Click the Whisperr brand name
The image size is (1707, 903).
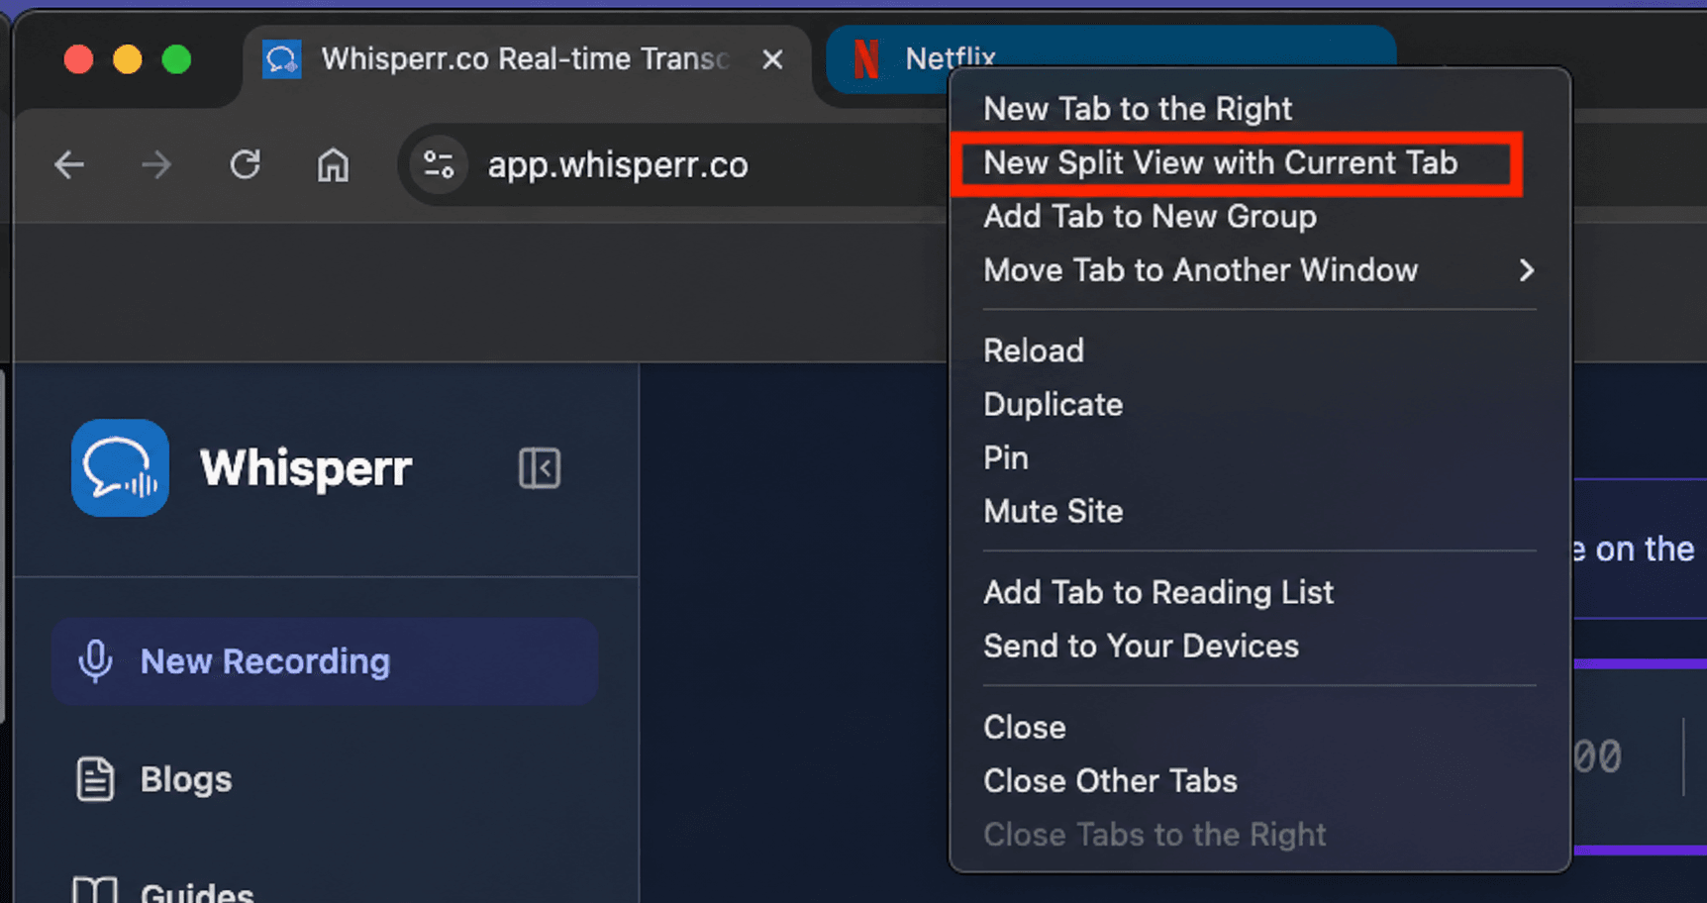(305, 467)
